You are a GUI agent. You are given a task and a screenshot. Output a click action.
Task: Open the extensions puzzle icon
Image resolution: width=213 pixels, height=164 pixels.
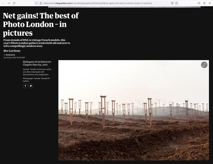point(204,3)
